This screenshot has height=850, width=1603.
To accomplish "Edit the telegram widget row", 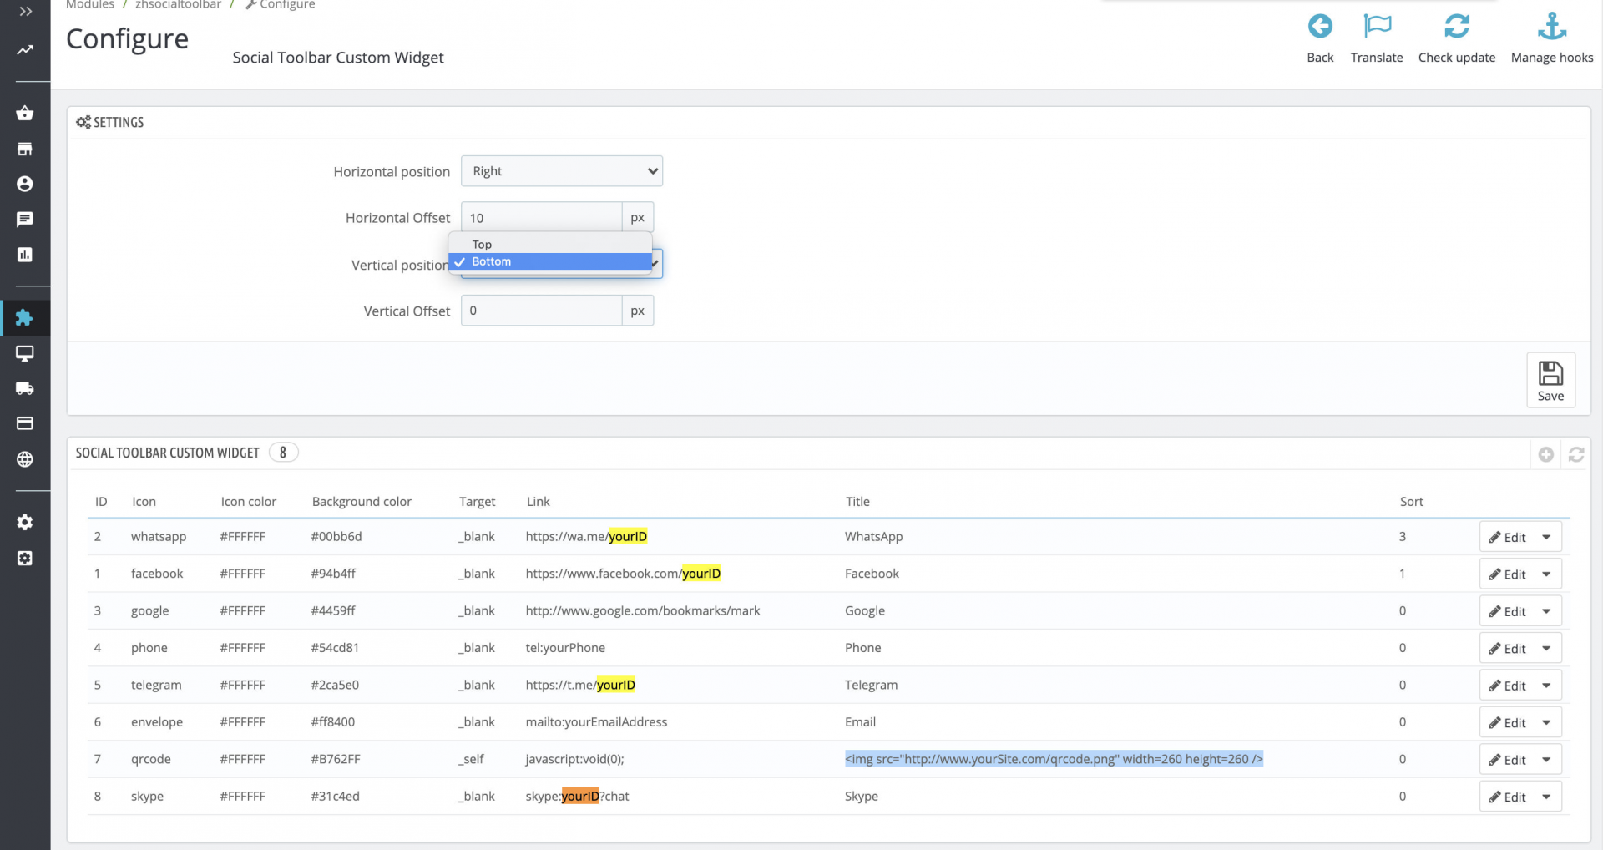I will click(x=1508, y=686).
